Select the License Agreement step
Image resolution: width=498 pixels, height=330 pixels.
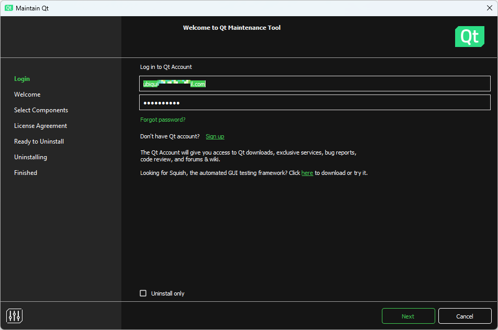point(41,126)
